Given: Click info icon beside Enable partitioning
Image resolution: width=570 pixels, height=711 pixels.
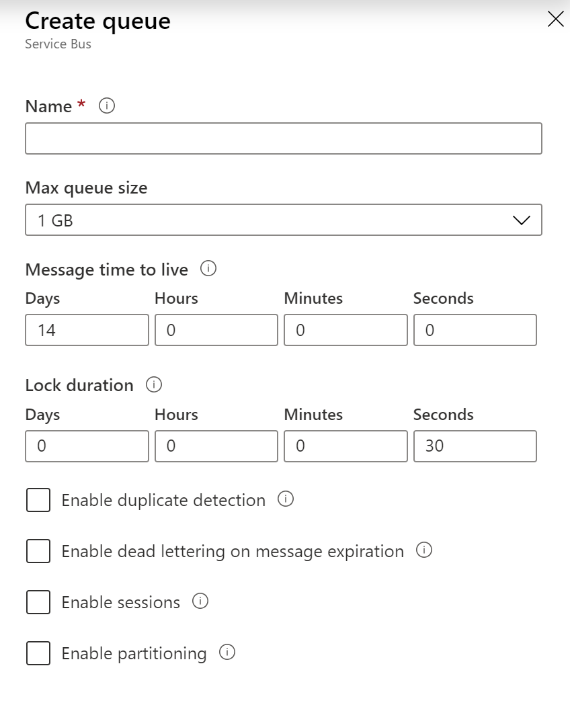Looking at the screenshot, I should click(227, 653).
